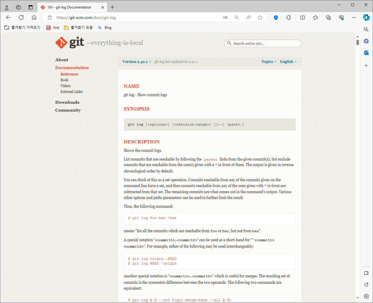This screenshot has width=373, height=303.
Task: View site information lock icon
Action: [50, 17]
